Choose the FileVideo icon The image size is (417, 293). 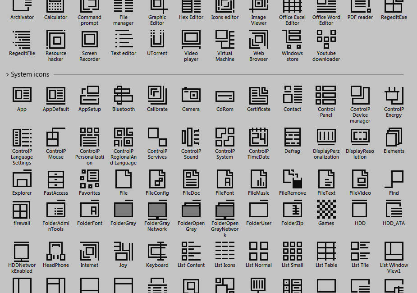[x=360, y=179]
